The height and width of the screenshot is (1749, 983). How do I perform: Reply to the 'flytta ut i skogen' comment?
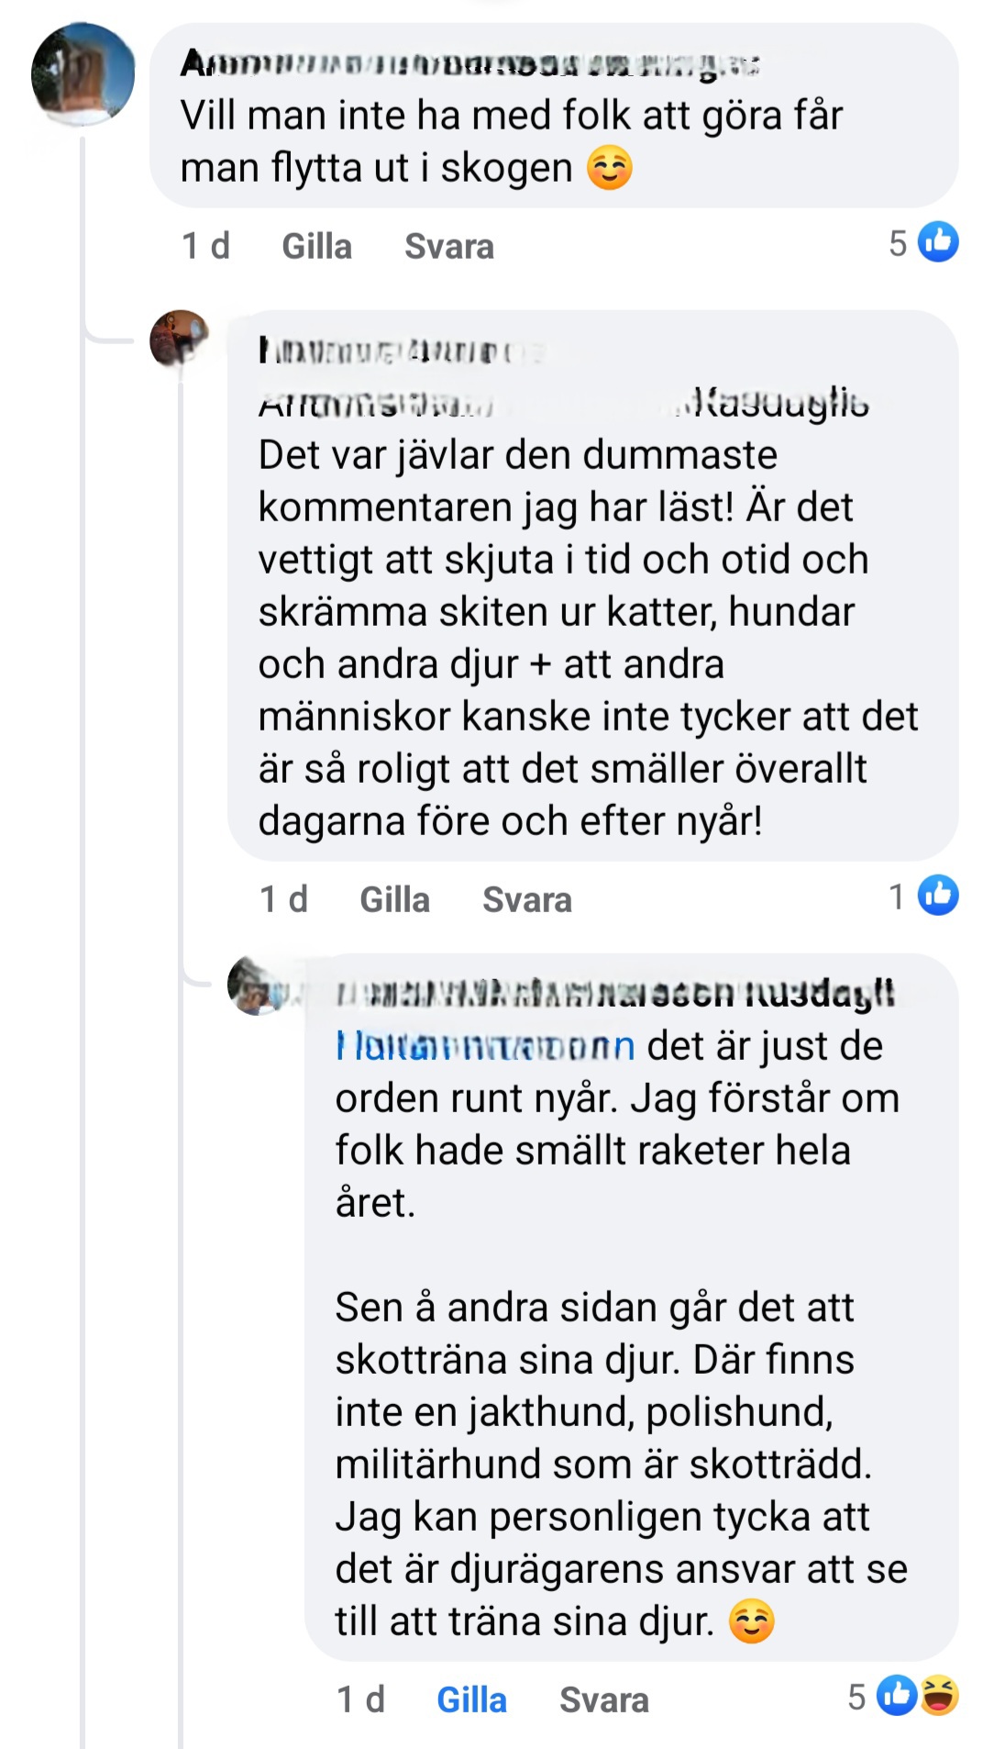point(448,246)
